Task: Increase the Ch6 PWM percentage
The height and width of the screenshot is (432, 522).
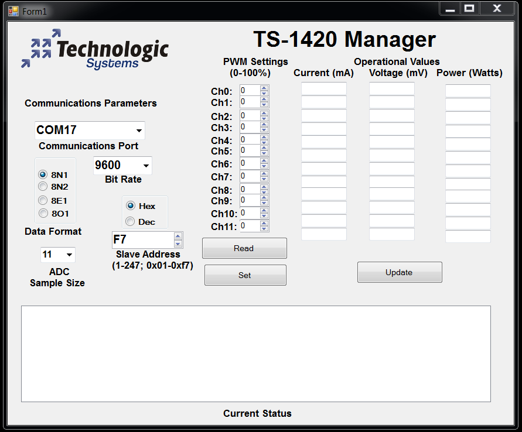Action: click(264, 160)
